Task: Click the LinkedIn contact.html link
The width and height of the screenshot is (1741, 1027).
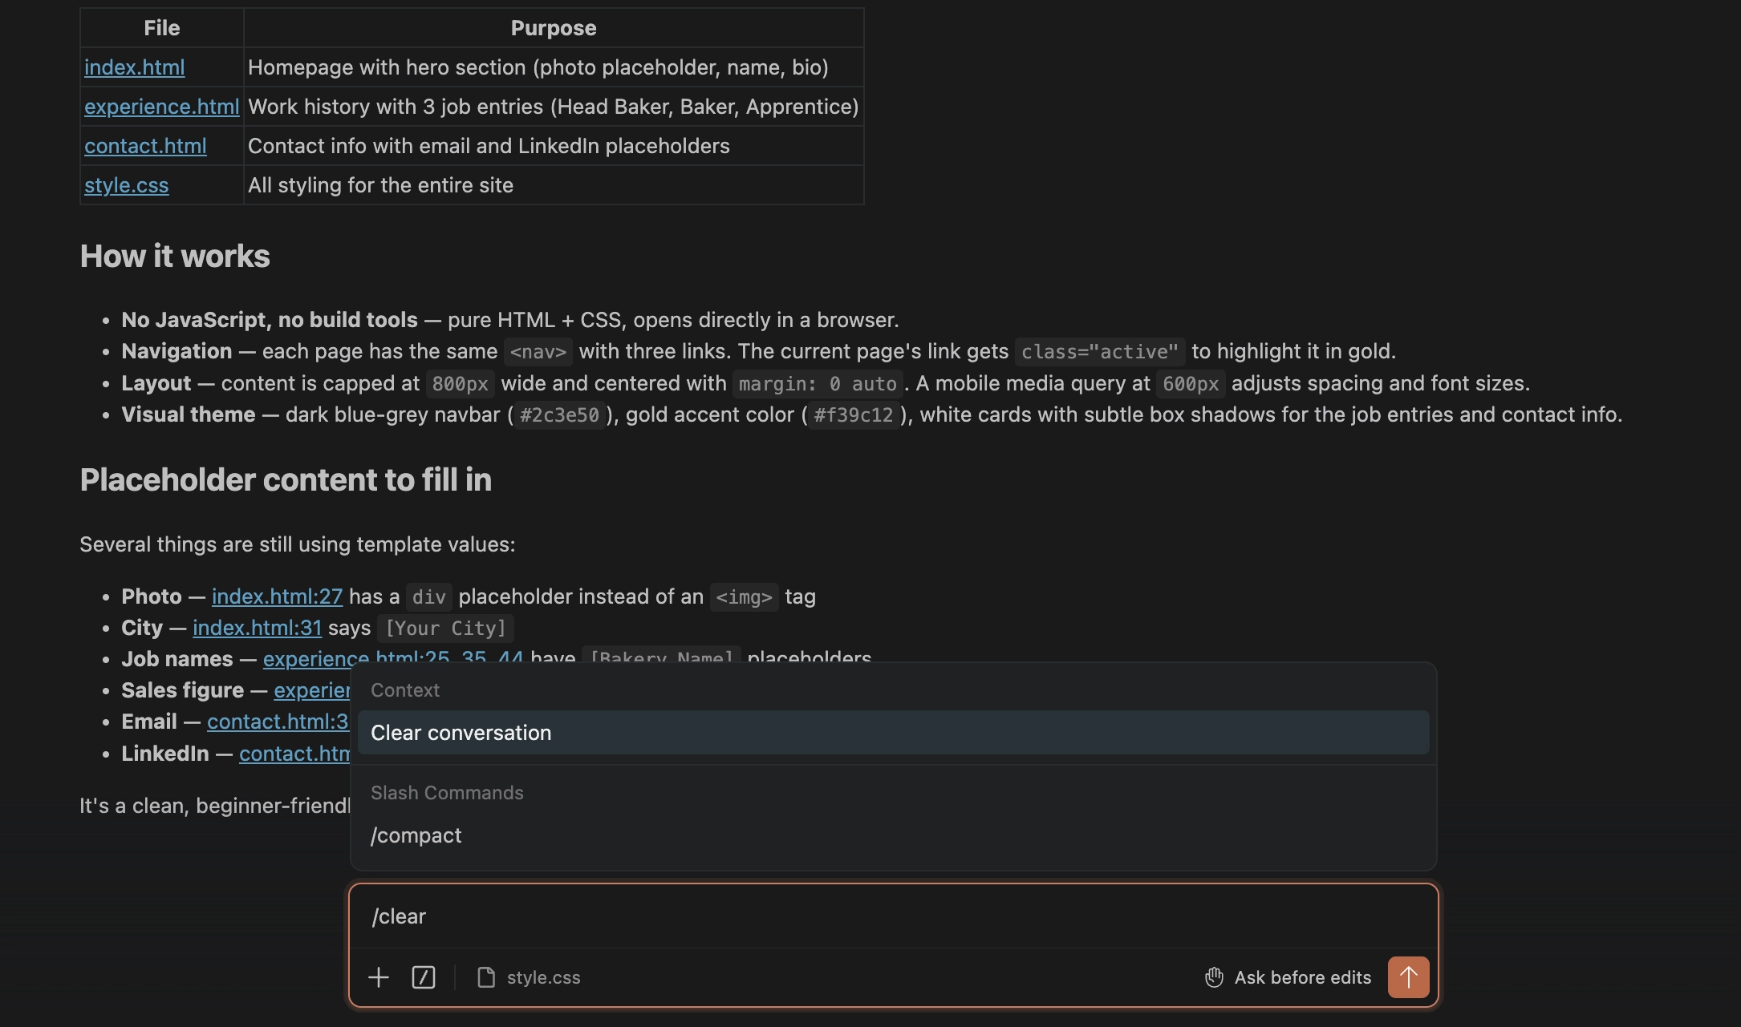Action: point(294,754)
